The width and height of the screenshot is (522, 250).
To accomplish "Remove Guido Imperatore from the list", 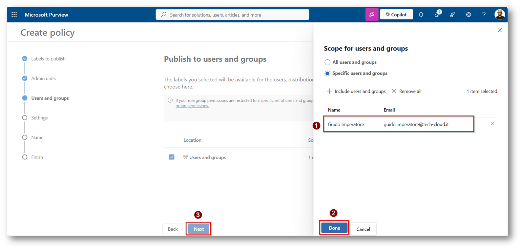I will point(492,123).
